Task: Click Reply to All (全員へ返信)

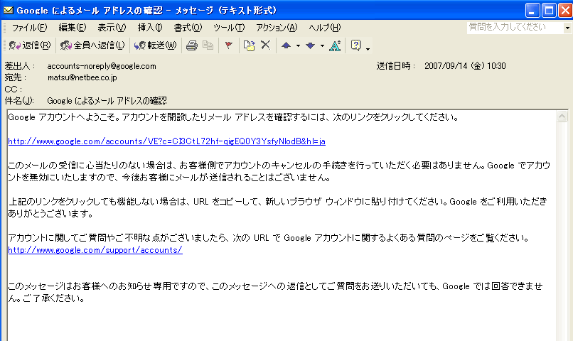Action: 92,45
